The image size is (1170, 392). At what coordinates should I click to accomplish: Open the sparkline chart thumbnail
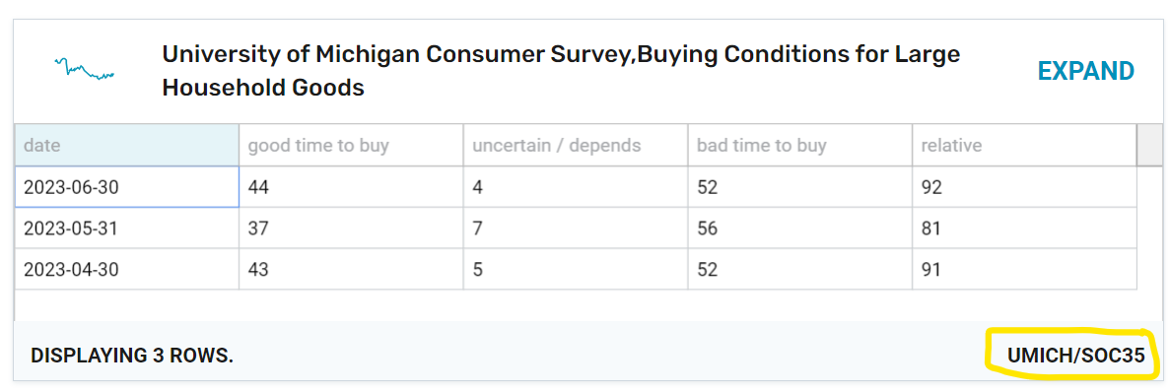click(85, 69)
